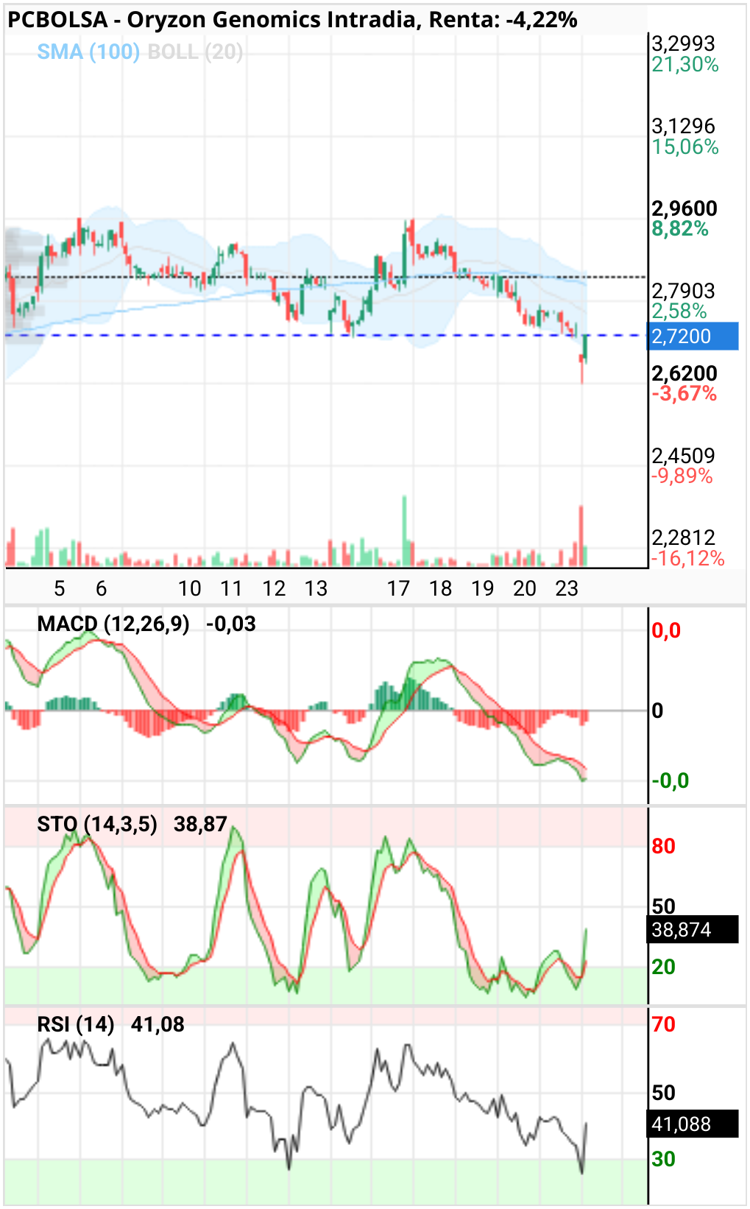Click date label 13 on the time axis
This screenshot has width=750, height=1209.
click(316, 588)
